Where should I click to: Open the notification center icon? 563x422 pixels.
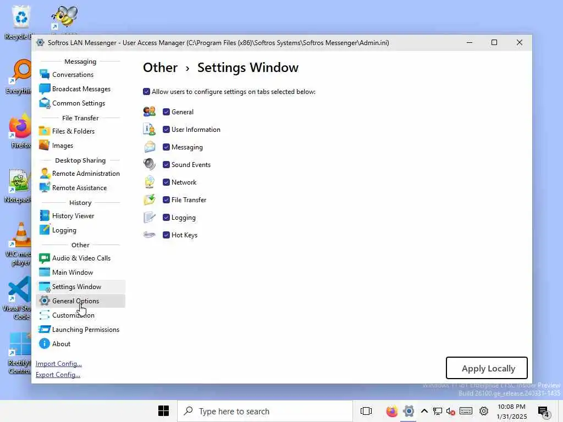[x=544, y=412]
